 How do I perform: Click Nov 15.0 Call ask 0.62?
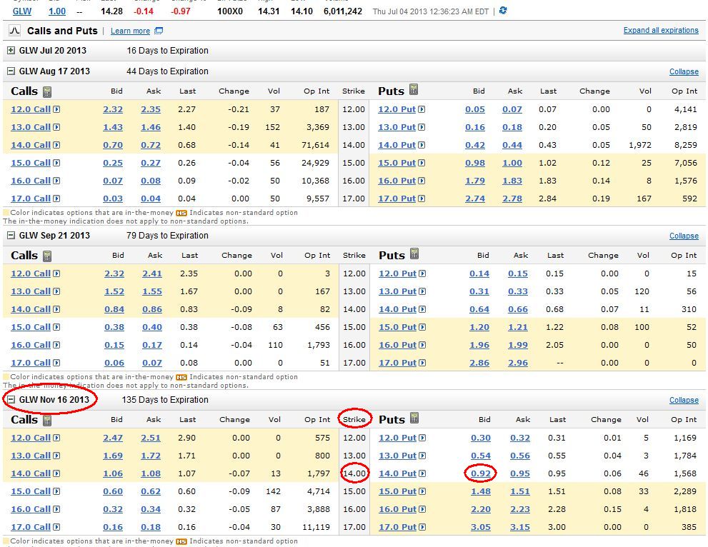[x=151, y=491]
